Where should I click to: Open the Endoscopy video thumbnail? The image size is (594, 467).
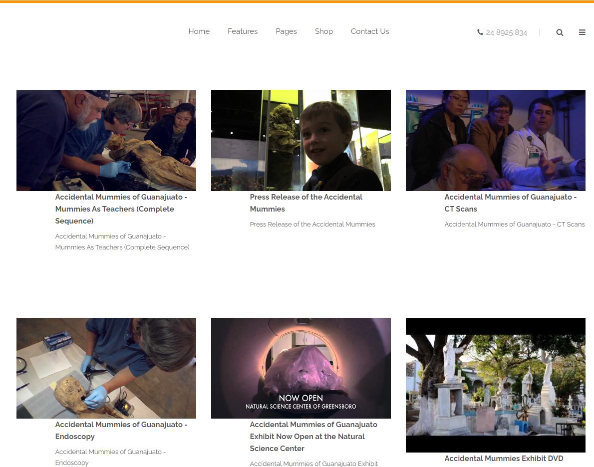[106, 368]
